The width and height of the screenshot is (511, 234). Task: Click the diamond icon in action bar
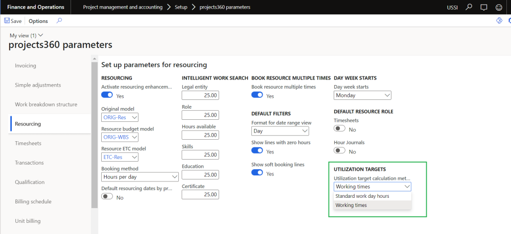coord(500,21)
